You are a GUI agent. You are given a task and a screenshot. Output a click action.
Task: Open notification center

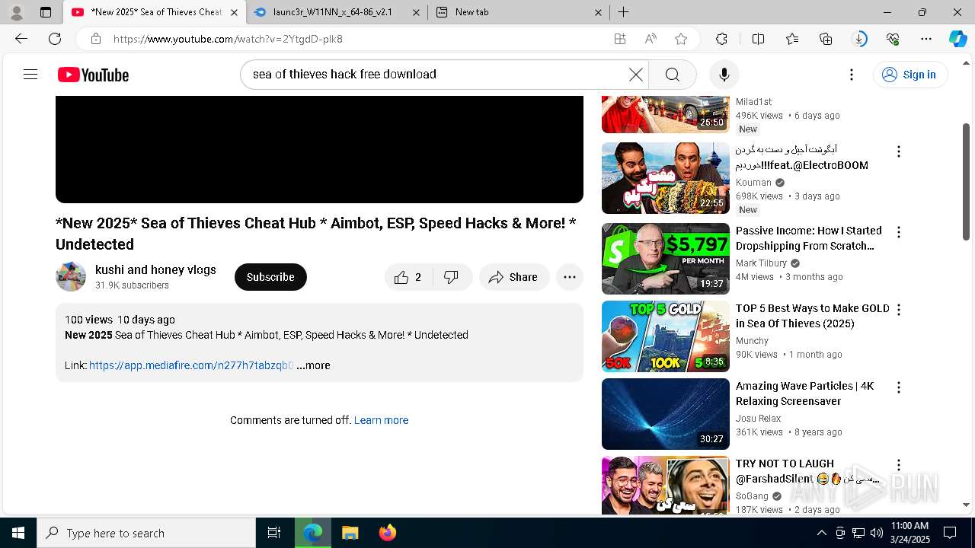coord(950,533)
